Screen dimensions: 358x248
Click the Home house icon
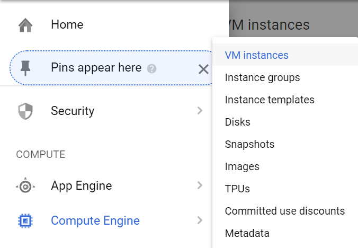(25, 25)
